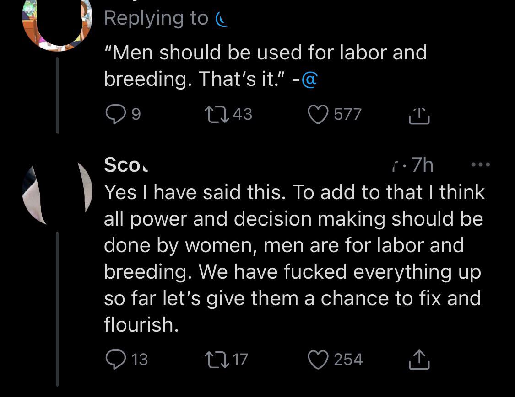The height and width of the screenshot is (397, 515).
Task: Open the three-dot more options menu
Action: [481, 164]
